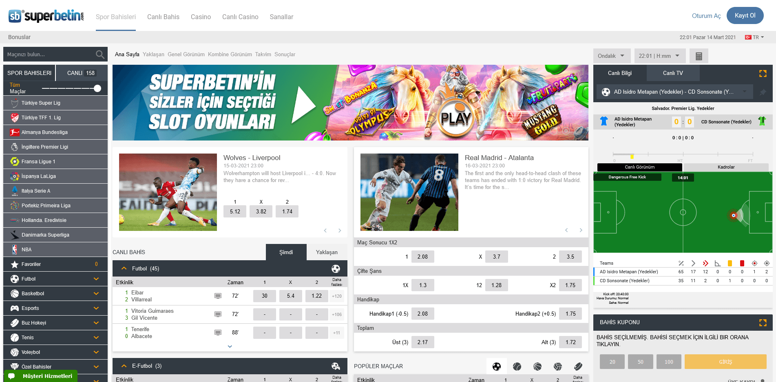776x382 pixels.
Task: Switch to Kadrolar tab
Action: [726, 167]
